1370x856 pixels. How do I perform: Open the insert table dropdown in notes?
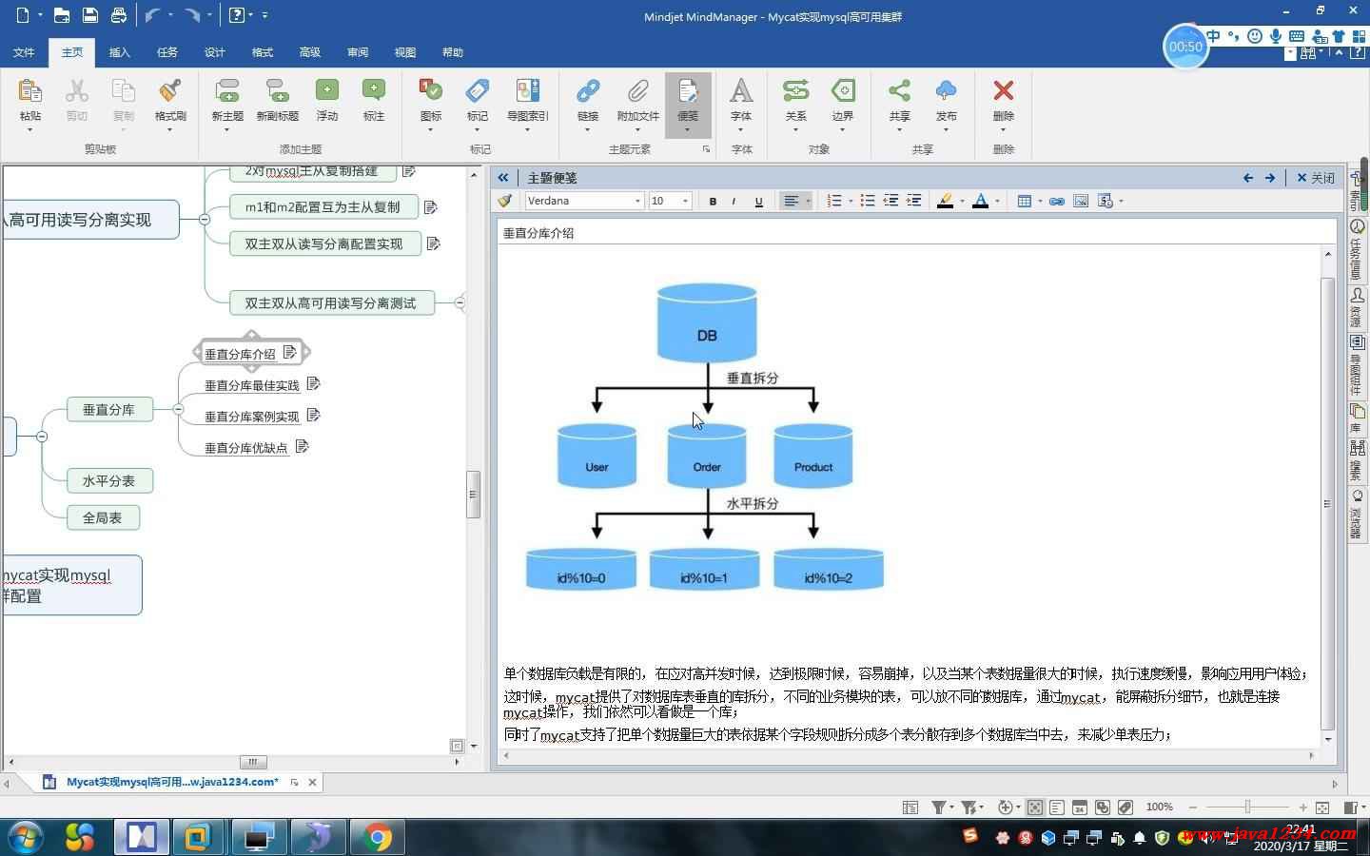coord(1040,201)
